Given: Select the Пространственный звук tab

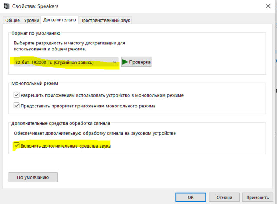Looking at the screenshot, I should click(105, 20).
